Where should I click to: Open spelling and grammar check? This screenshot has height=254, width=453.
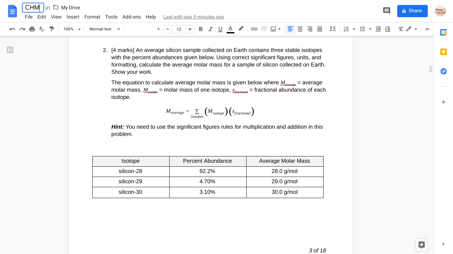coord(42,29)
